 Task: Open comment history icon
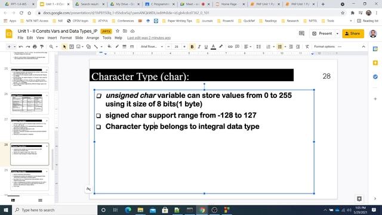point(301,33)
